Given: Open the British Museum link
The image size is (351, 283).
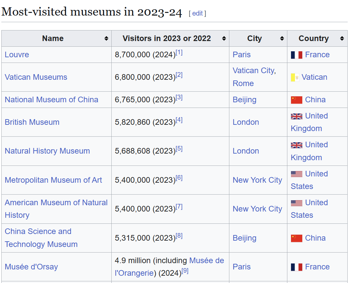Looking at the screenshot, I should pyautogui.click(x=32, y=122).
